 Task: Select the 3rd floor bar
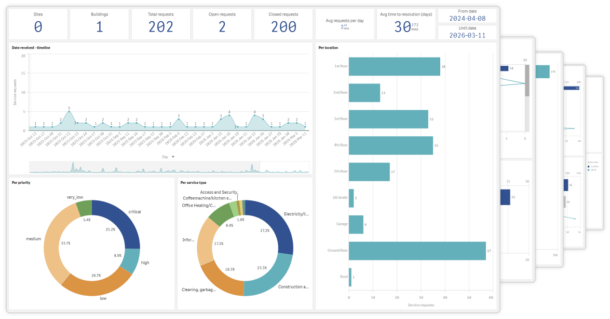(x=388, y=119)
